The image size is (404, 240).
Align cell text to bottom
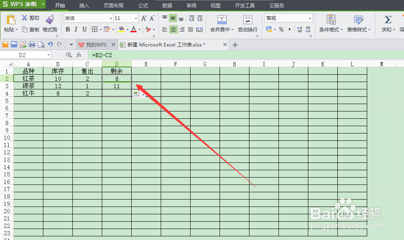pos(181,18)
